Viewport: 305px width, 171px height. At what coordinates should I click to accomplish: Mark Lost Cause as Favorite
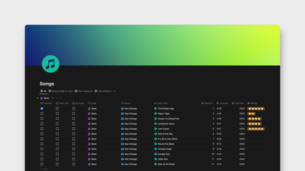pyautogui.click(x=42, y=129)
